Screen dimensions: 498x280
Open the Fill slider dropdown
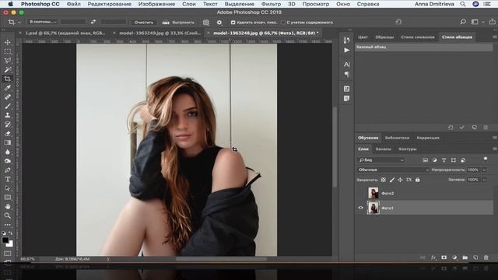[x=484, y=180]
